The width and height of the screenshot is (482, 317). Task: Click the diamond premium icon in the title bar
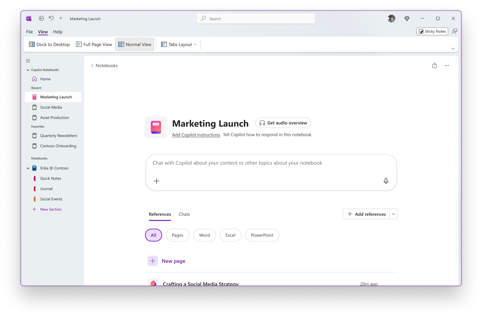coord(407,19)
